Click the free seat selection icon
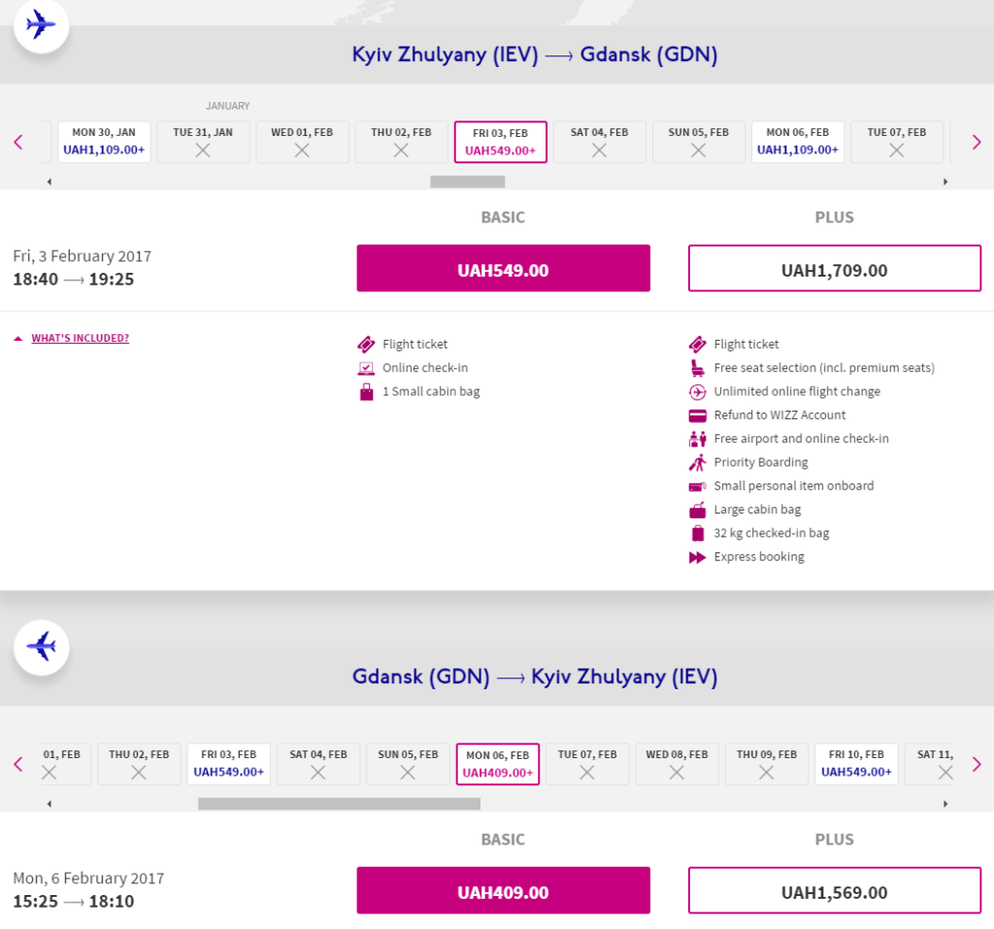Screen dimensions: 994x929 pyautogui.click(x=697, y=368)
